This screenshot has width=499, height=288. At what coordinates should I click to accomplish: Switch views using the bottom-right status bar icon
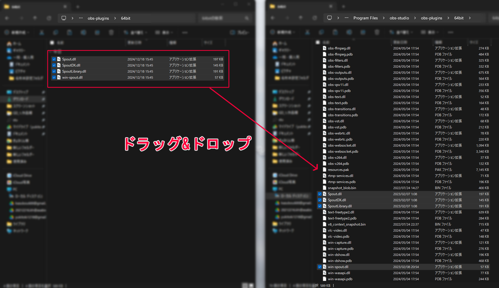(x=251, y=285)
